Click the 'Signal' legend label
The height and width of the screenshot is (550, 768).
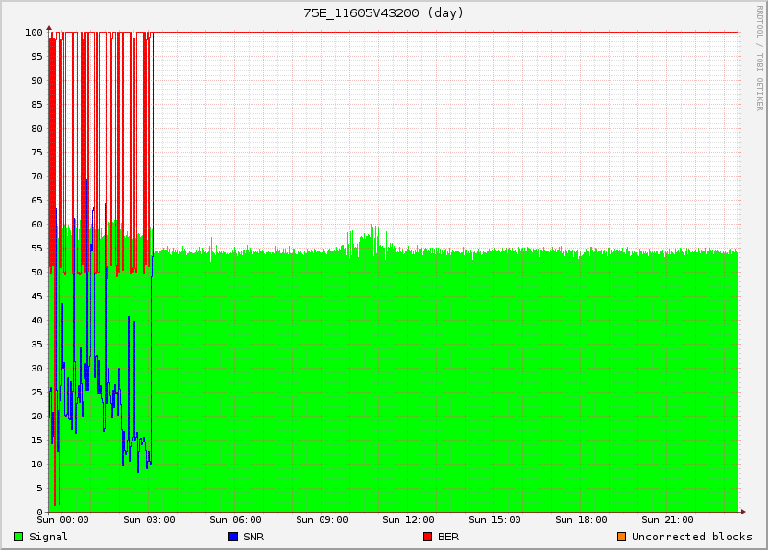coord(48,537)
